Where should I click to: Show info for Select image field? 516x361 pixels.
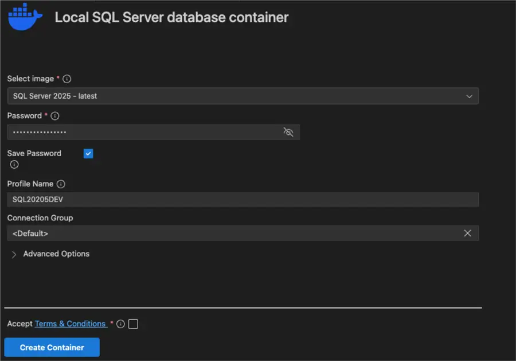pos(67,79)
